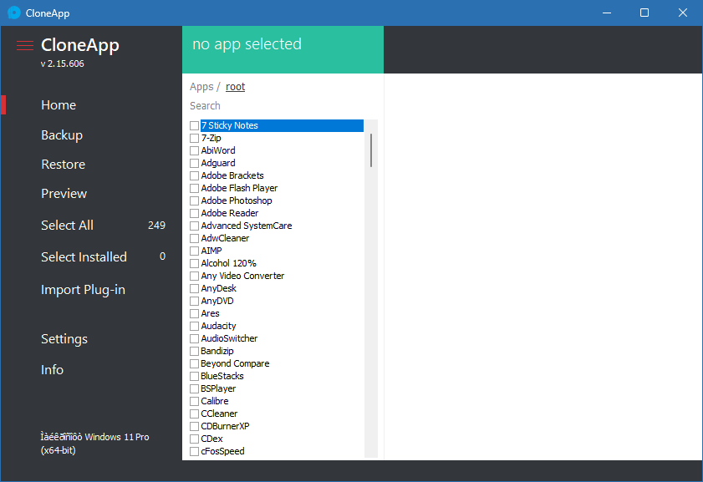Select the CCleaner list entry
Viewport: 703px width, 482px height.
click(x=219, y=414)
